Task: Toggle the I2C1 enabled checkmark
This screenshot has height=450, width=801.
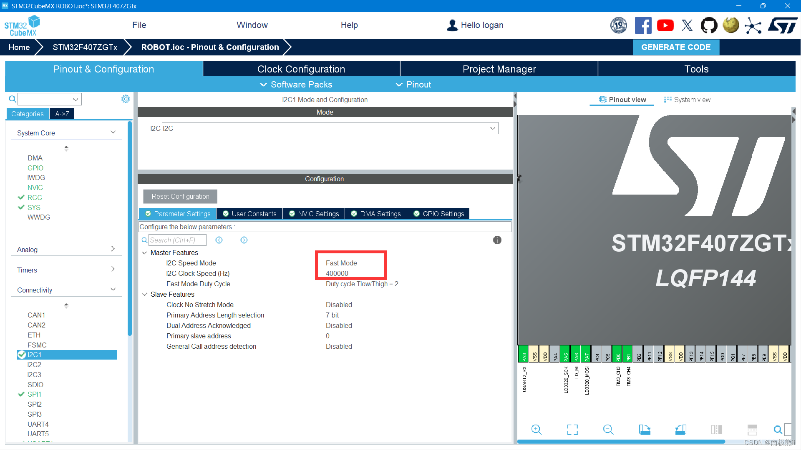Action: click(22, 355)
